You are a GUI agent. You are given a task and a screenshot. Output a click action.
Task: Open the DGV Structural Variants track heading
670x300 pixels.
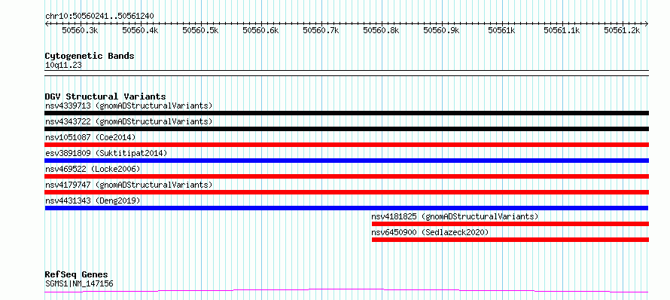click(x=105, y=96)
